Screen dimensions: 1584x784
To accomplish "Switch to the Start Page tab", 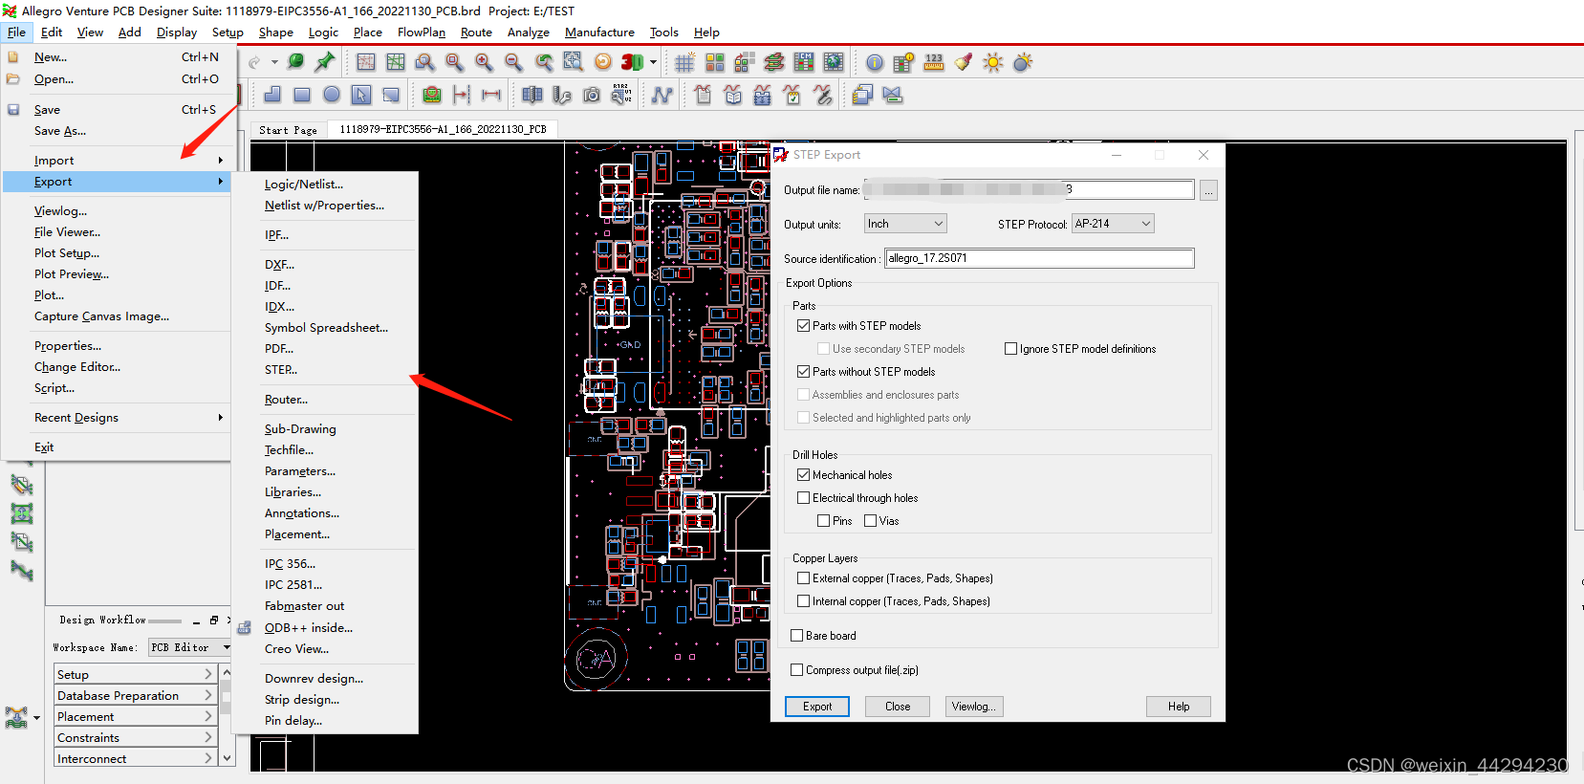I will tap(288, 130).
